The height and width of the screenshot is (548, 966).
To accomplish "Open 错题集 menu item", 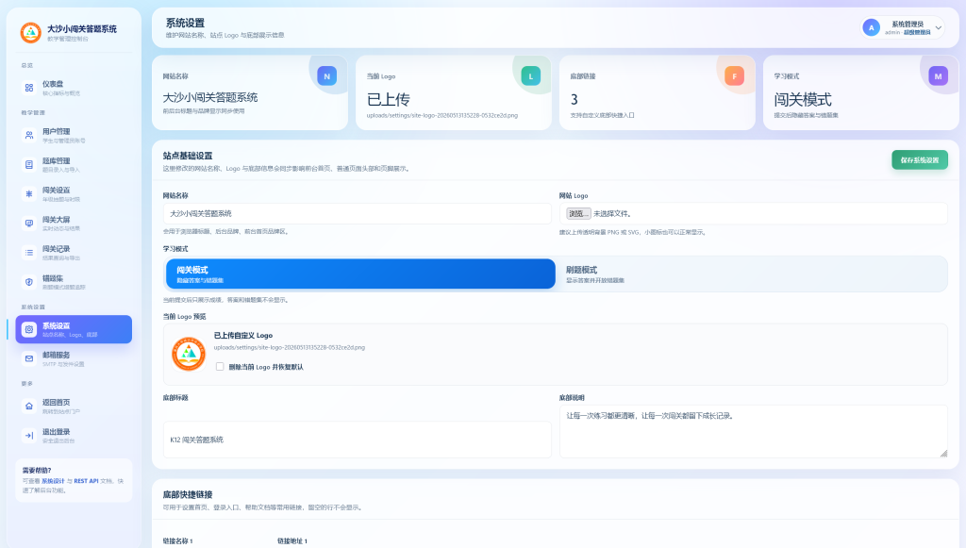I will 74,282.
